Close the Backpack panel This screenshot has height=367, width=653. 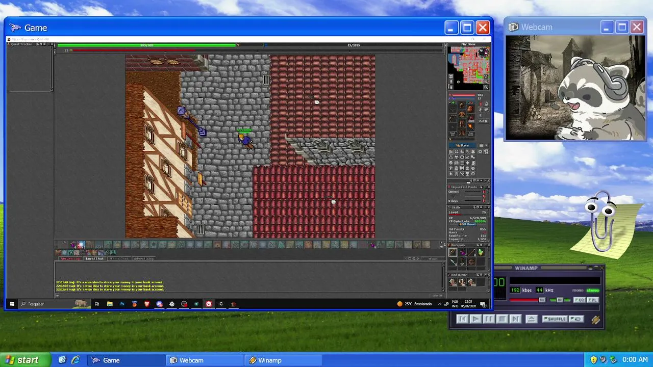488,245
